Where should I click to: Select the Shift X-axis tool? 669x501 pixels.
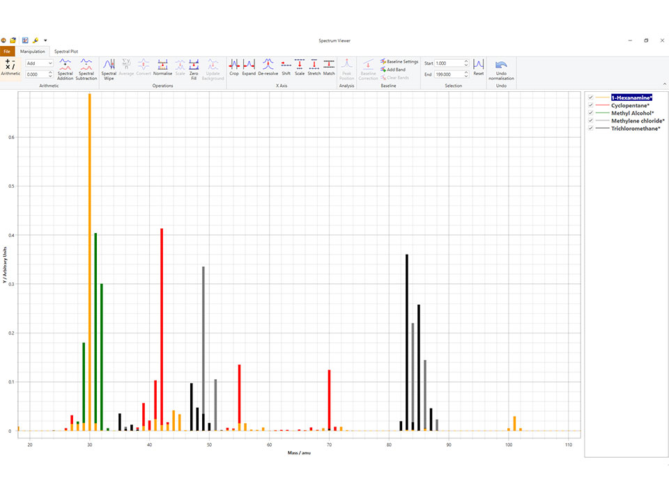click(x=286, y=67)
